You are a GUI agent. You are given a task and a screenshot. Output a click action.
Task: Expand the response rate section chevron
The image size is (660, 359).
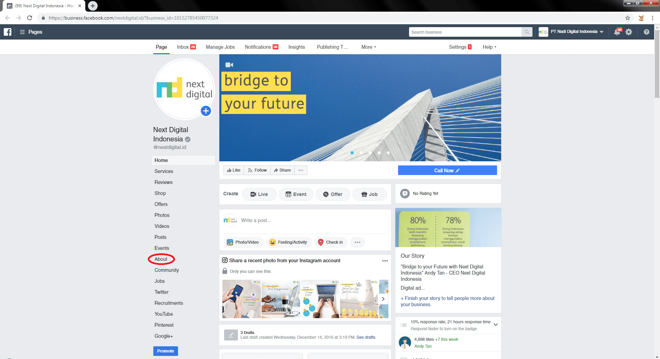pyautogui.click(x=496, y=325)
